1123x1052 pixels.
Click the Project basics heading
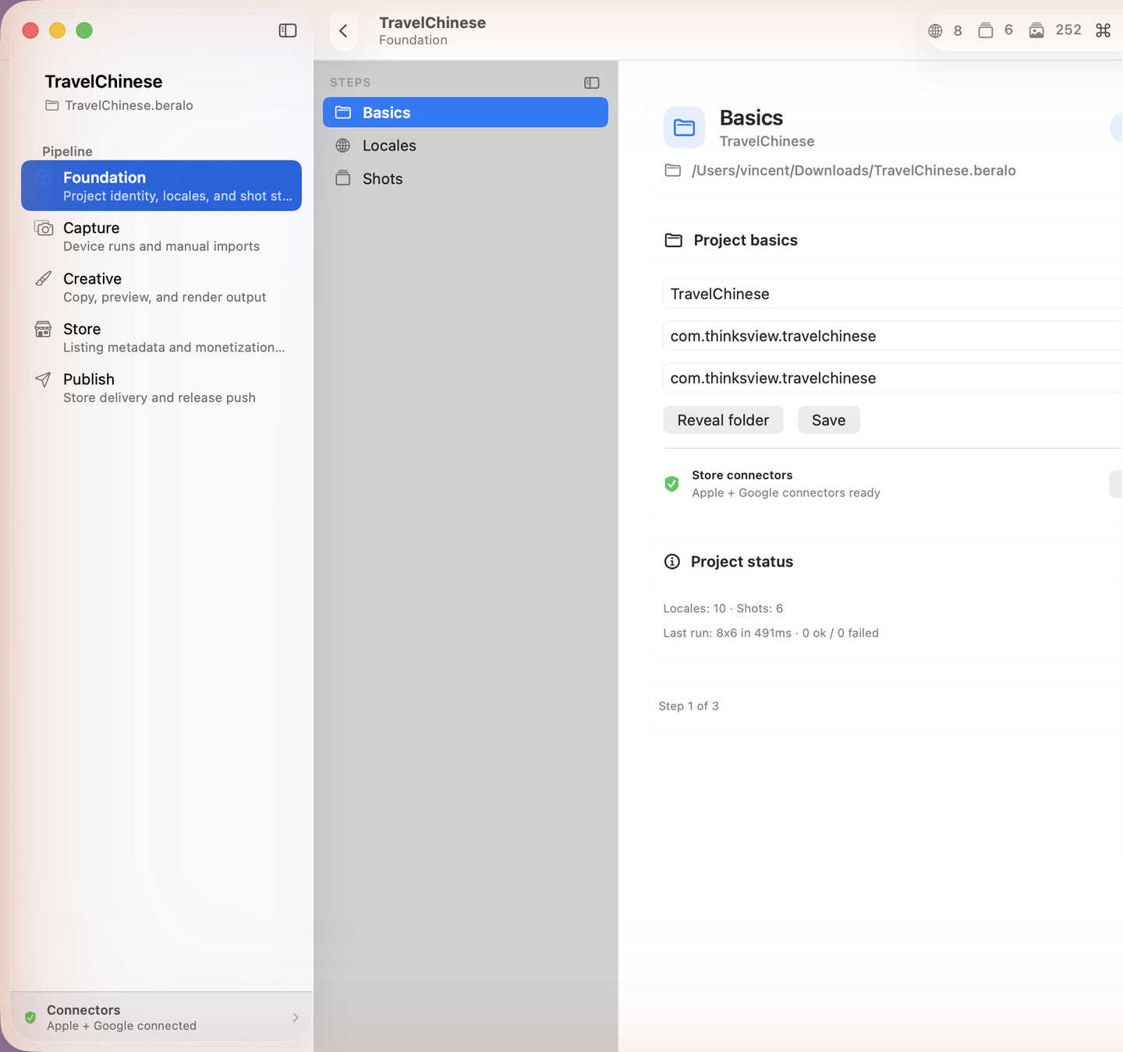coord(746,240)
